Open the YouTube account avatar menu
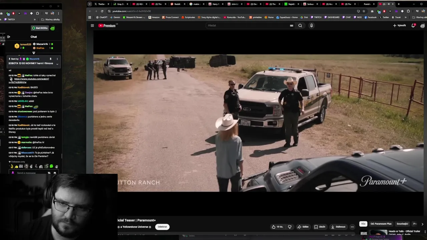The image size is (427, 240). (423, 26)
